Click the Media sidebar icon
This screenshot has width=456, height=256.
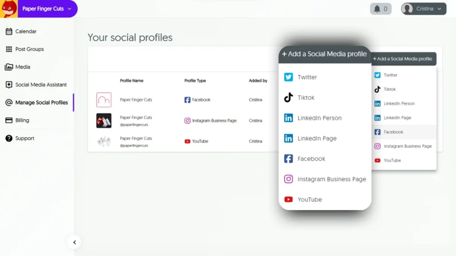[9, 67]
